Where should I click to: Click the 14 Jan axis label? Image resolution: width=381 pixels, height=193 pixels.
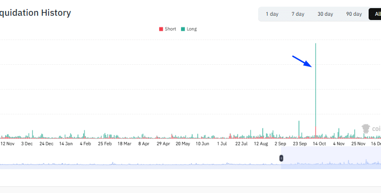click(66, 143)
